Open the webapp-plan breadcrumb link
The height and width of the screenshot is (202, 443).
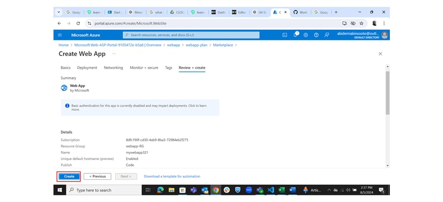pos(197,45)
